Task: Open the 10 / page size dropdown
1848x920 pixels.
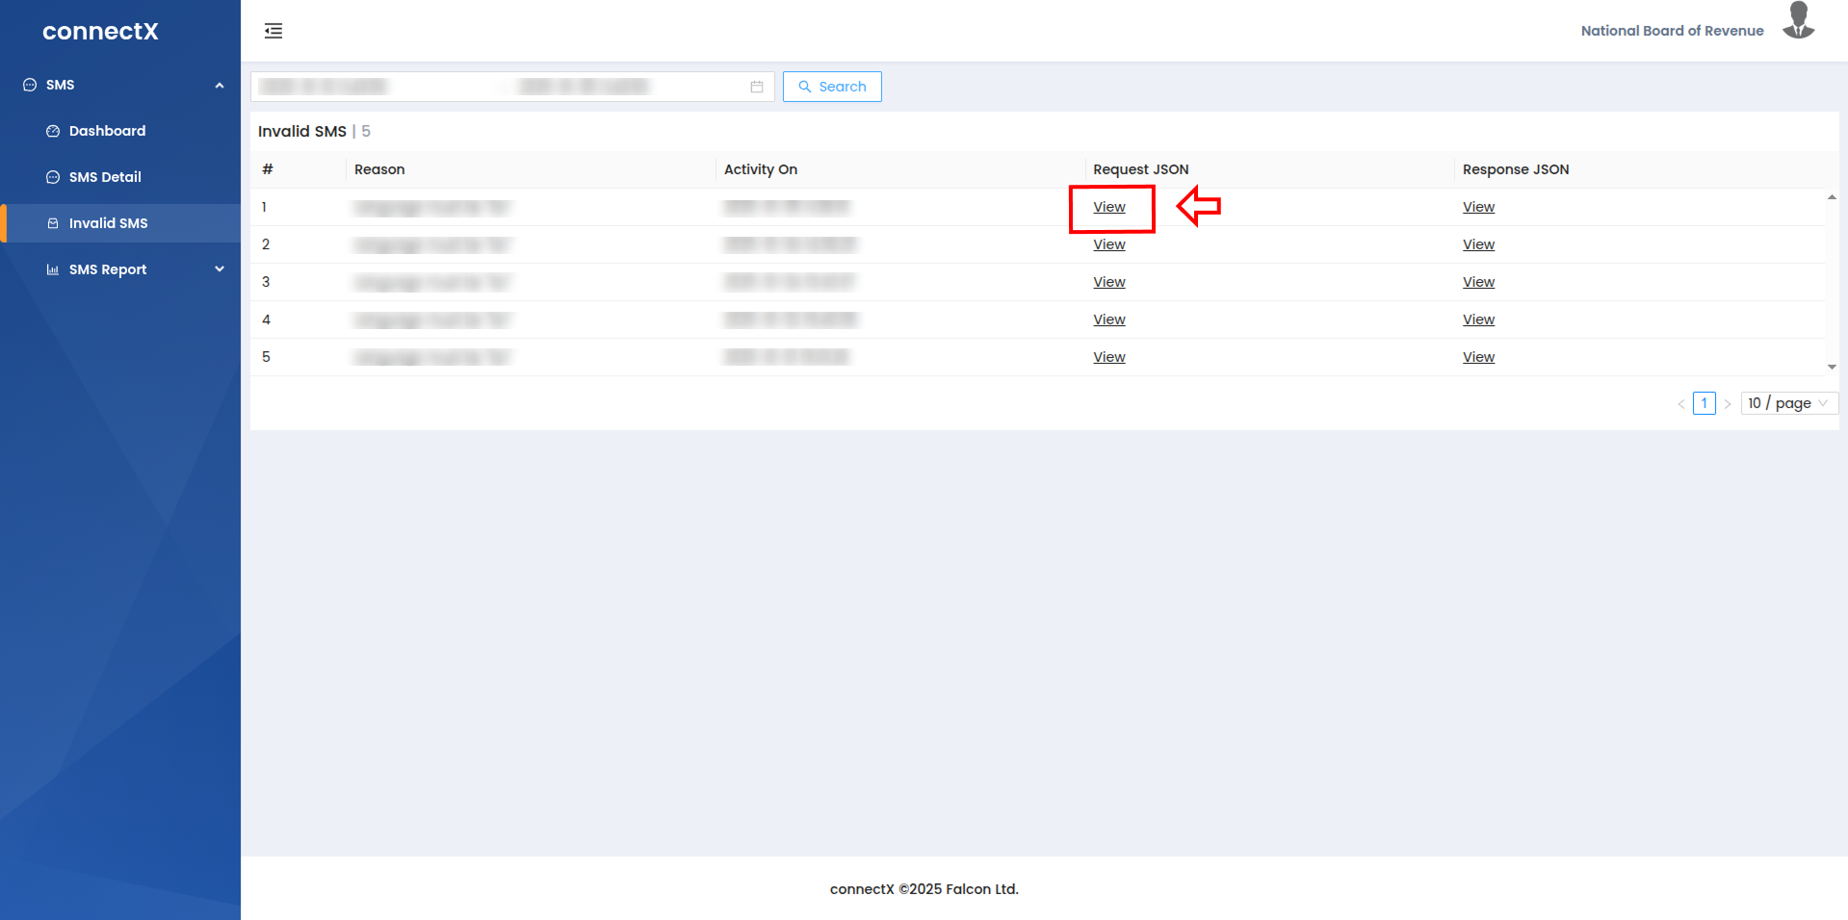Action: 1788,403
